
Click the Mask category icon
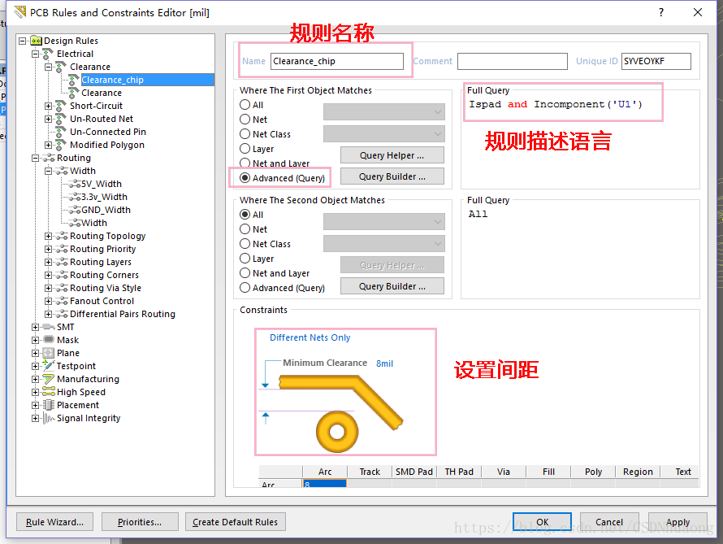49,340
